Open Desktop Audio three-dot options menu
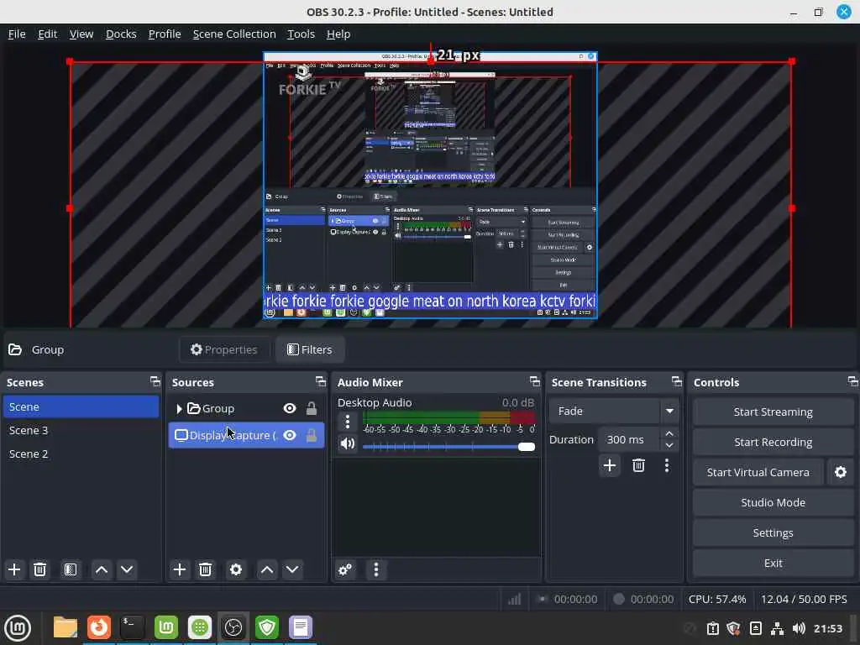860x645 pixels. 347,422
